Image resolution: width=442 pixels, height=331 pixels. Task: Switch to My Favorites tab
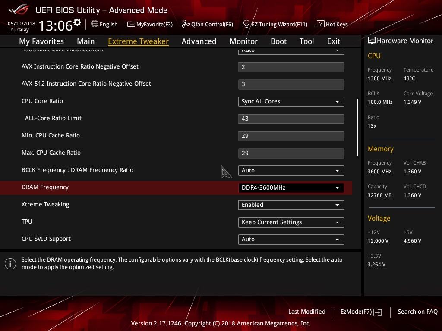pos(41,41)
